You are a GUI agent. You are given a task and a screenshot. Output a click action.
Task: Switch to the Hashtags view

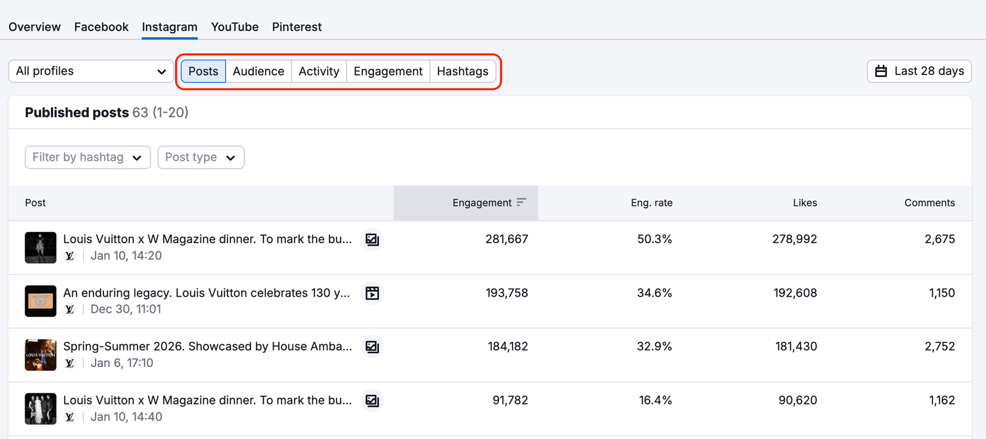click(462, 71)
